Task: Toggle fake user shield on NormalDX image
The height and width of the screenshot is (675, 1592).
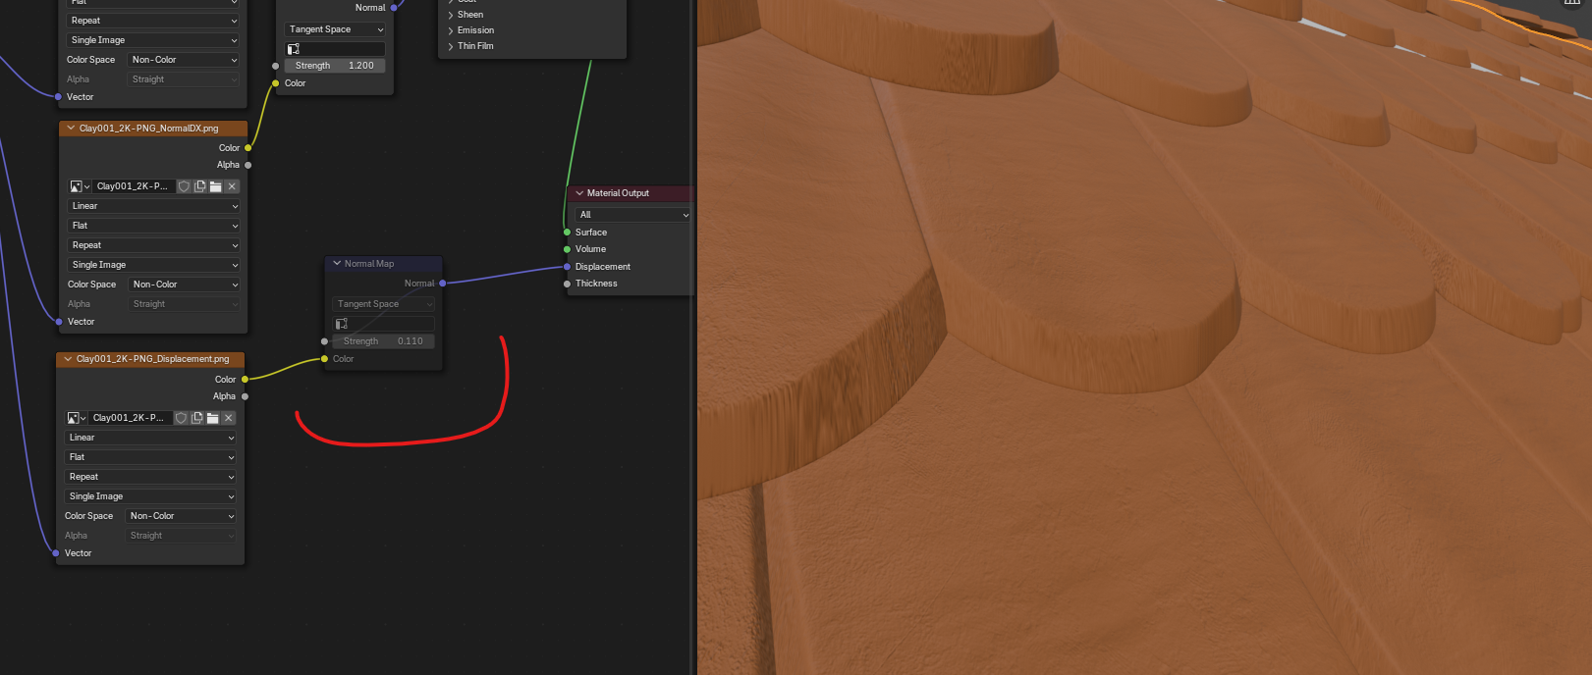Action: pyautogui.click(x=184, y=186)
